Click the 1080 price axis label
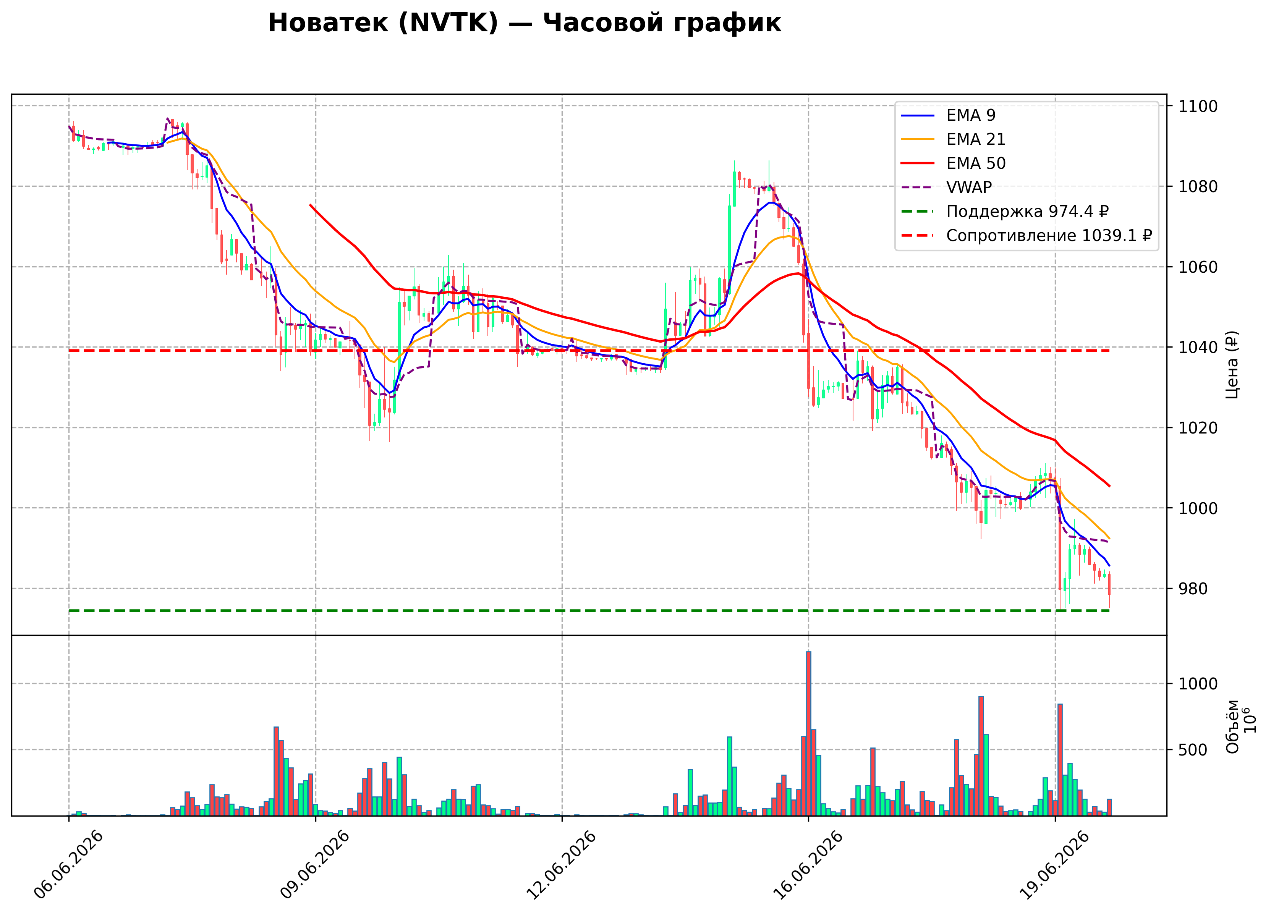Image resolution: width=1271 pixels, height=914 pixels. (x=1198, y=186)
